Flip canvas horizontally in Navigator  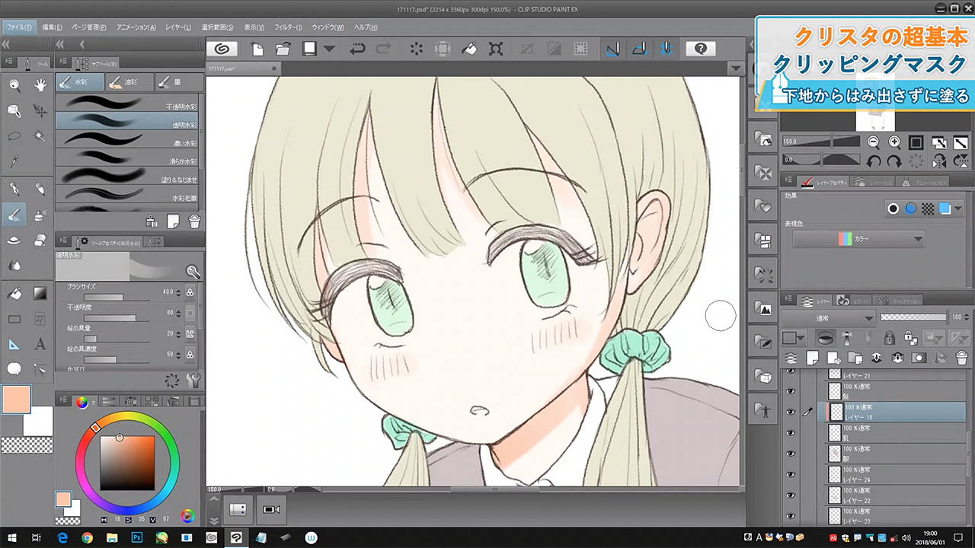coord(939,161)
